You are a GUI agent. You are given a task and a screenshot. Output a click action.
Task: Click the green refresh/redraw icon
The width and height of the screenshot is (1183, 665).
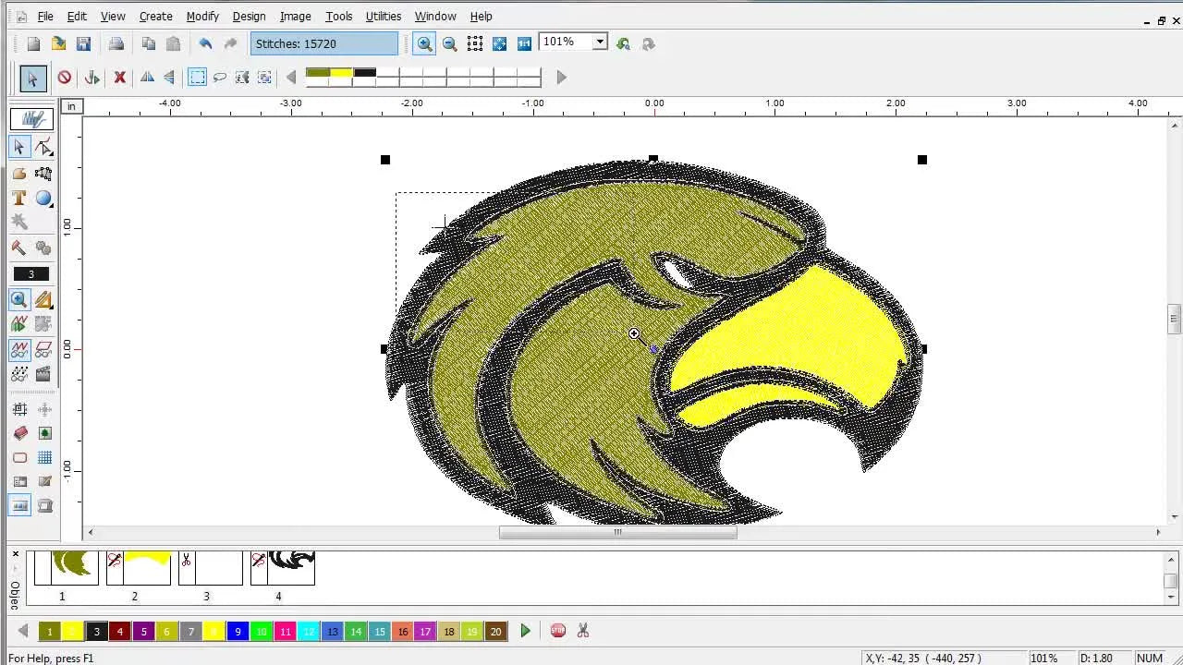[x=623, y=43]
